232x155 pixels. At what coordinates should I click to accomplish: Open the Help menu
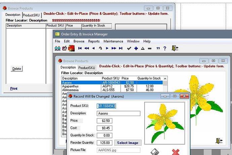[x=147, y=41]
